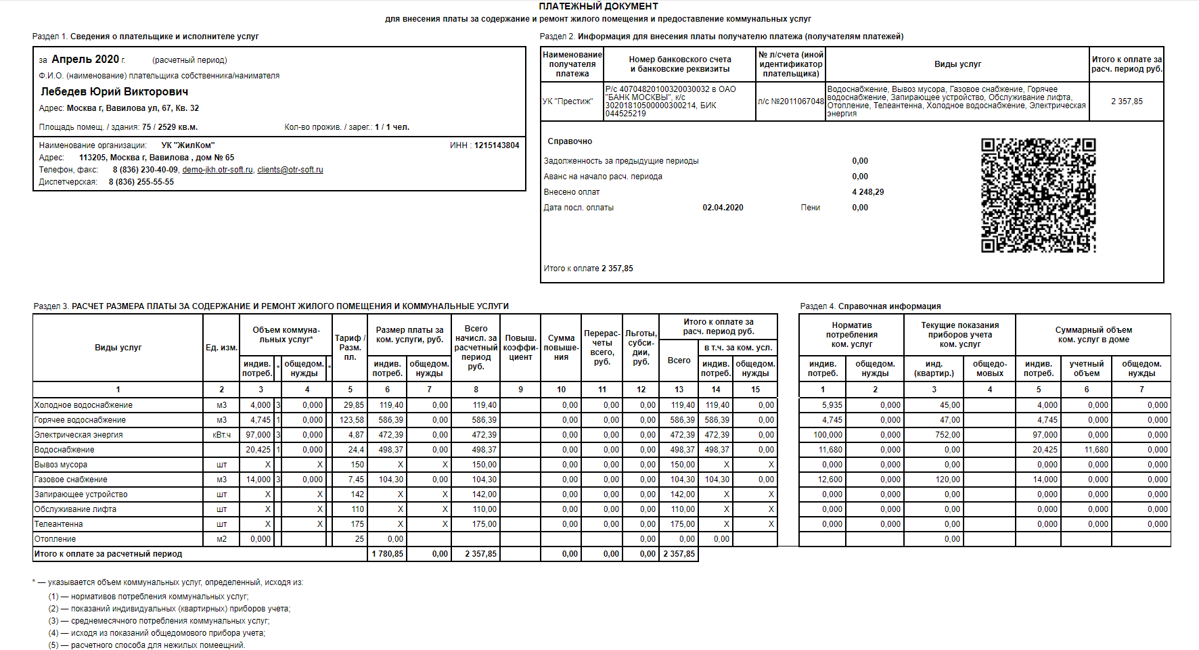Click norm value 12,600 in Раздел 4
This screenshot has height=650, width=1199.
coord(830,480)
